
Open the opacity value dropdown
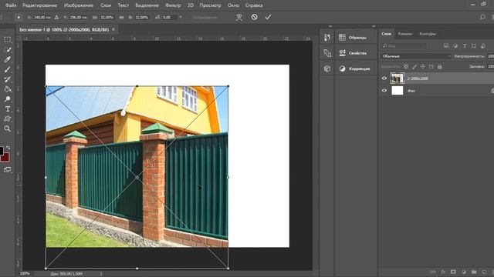[x=491, y=56]
